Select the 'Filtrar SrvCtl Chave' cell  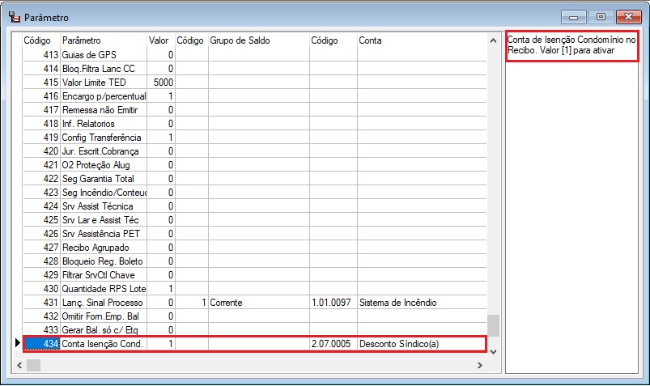104,275
